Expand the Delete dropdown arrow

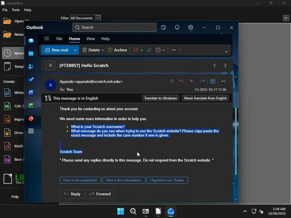point(103,50)
